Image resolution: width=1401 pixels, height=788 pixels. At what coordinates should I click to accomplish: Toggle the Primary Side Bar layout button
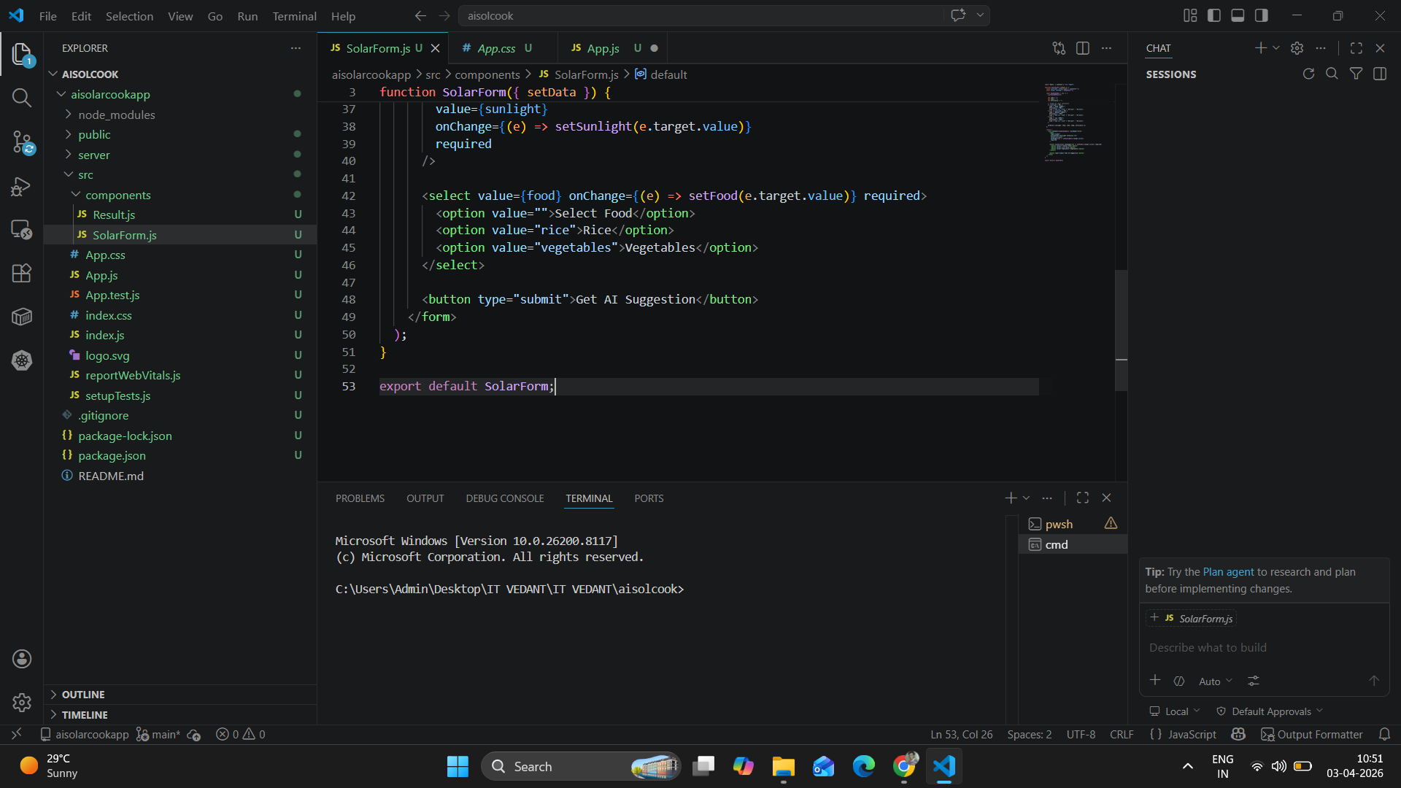click(1214, 15)
